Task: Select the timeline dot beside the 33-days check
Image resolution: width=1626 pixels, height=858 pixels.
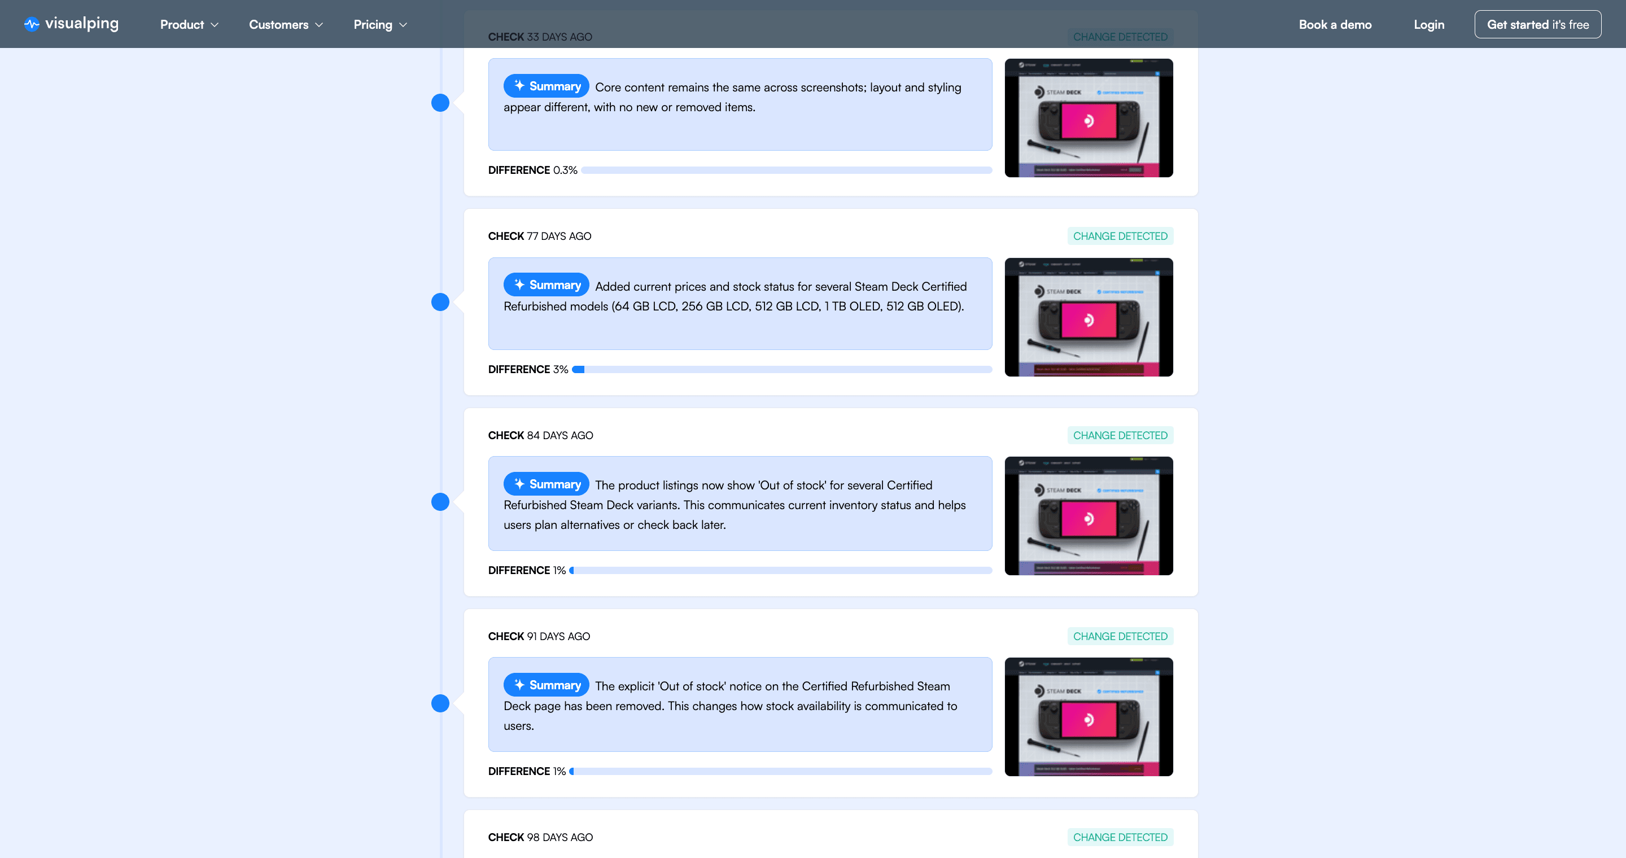Action: click(440, 102)
